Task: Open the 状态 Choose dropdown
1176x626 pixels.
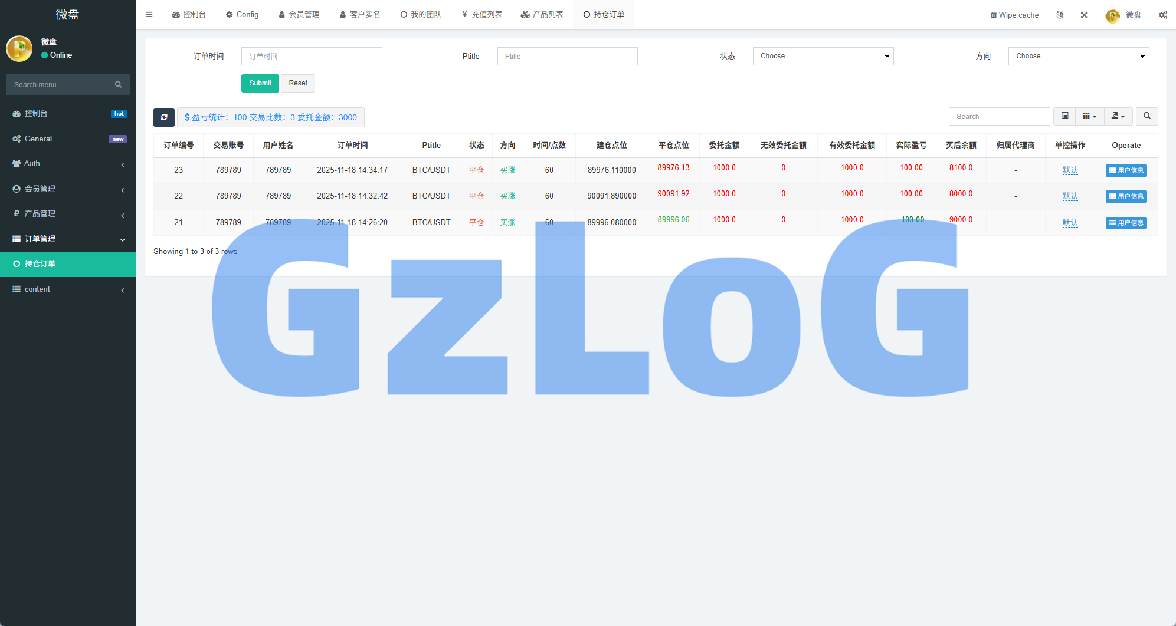Action: coord(823,56)
